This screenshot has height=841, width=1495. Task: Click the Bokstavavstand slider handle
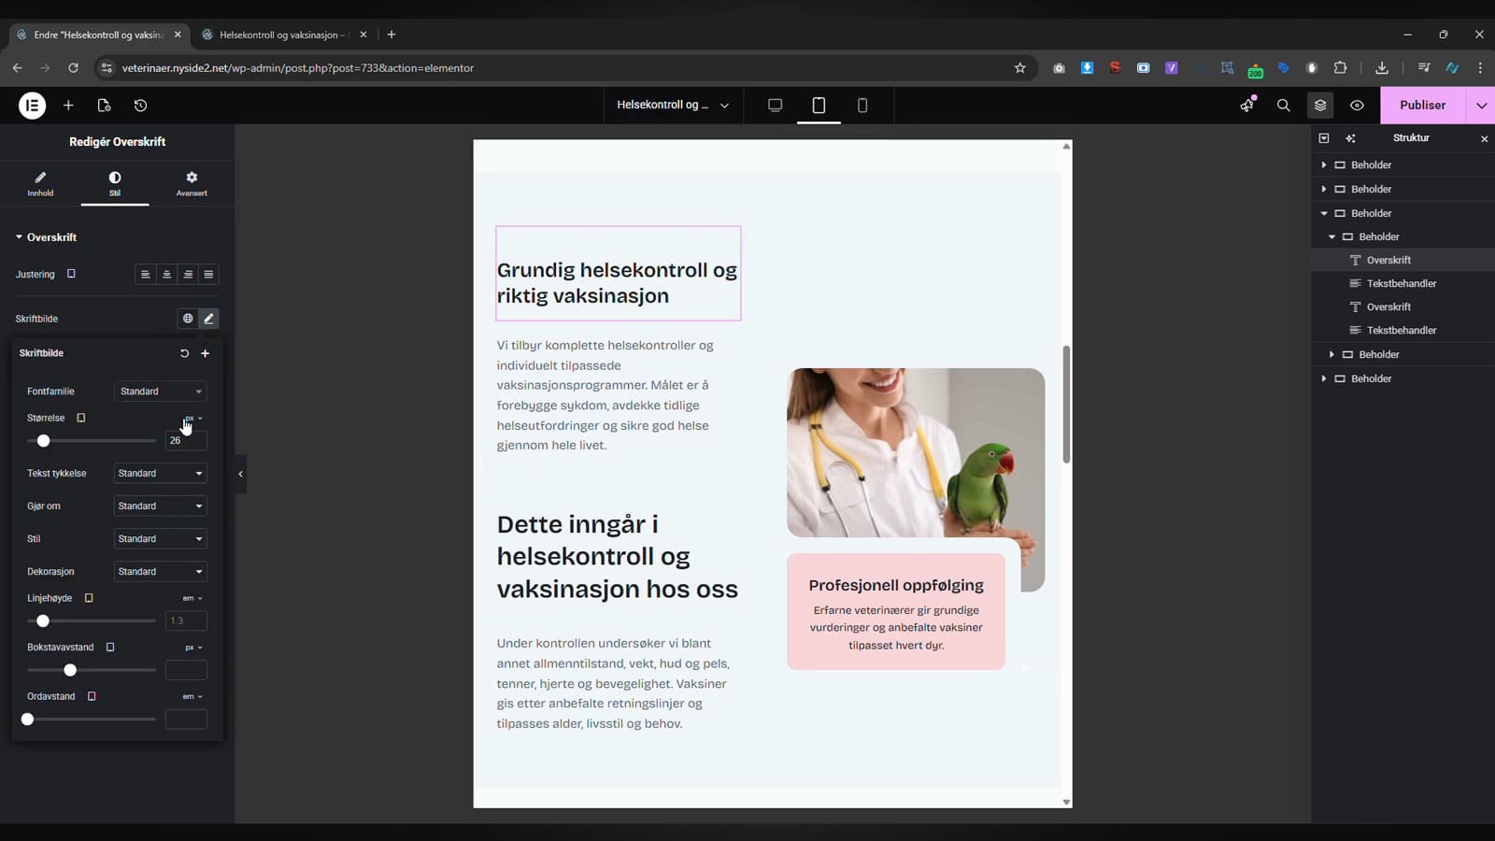[x=70, y=670]
